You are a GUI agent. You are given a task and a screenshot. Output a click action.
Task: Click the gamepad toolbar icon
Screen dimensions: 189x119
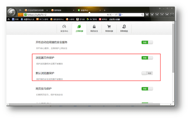[x=167, y=15]
